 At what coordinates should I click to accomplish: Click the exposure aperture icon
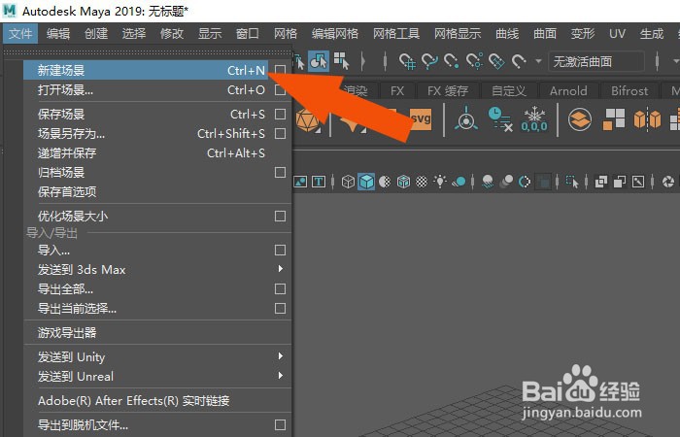(x=668, y=182)
